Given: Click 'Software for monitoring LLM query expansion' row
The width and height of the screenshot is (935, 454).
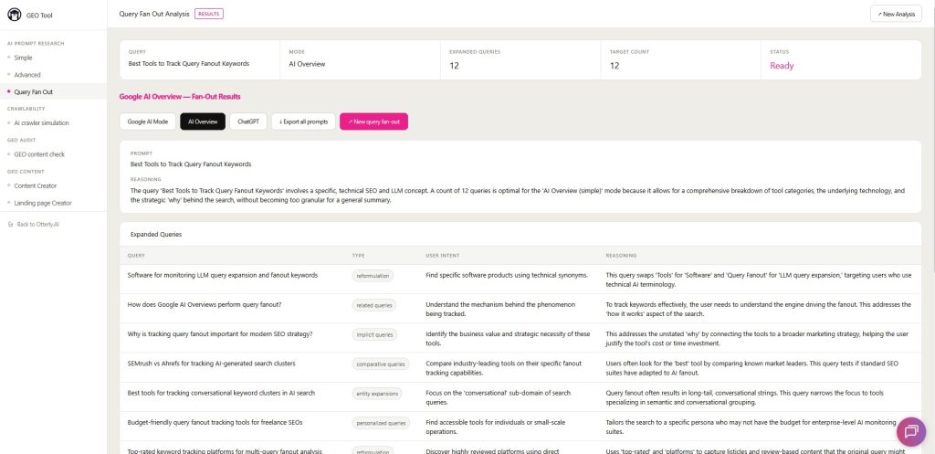Looking at the screenshot, I should tap(520, 280).
